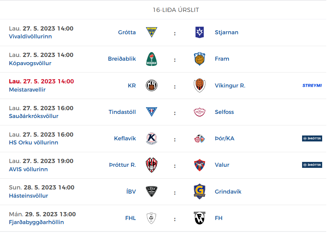
Task: Go to the Tindastóll team page
Action: click(122, 112)
